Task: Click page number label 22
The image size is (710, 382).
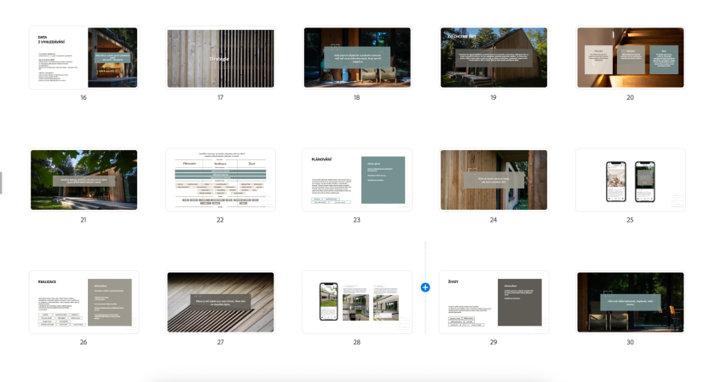Action: click(x=220, y=220)
